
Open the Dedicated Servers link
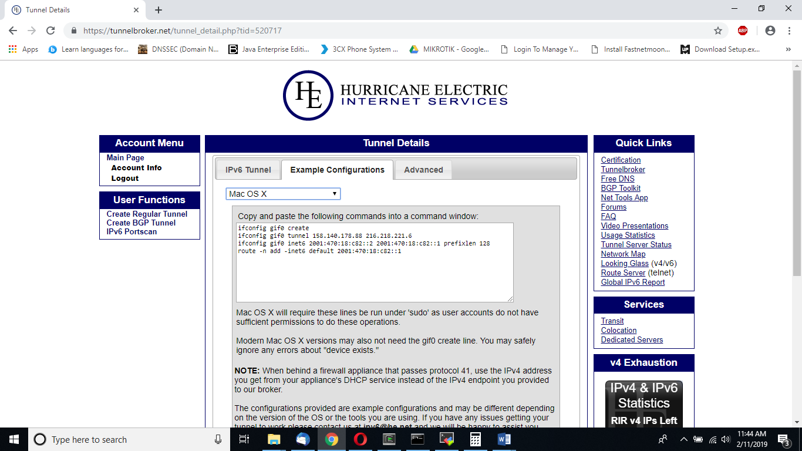pyautogui.click(x=632, y=340)
